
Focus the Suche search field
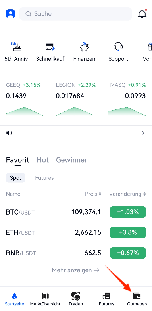[x=75, y=13]
